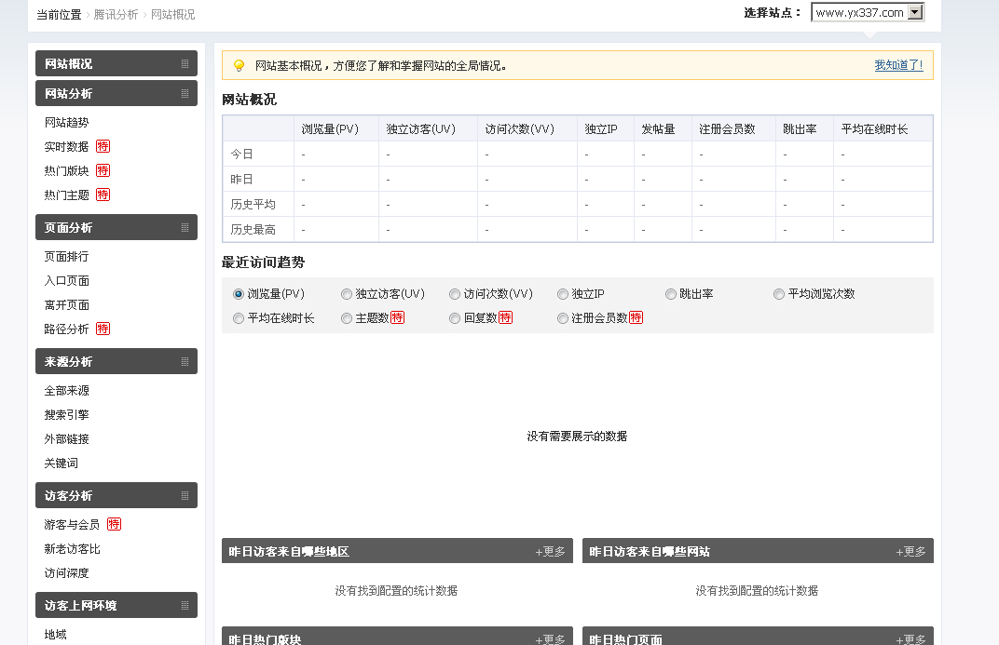Click the grip icon on 网站分析 header
Image resolution: width=999 pixels, height=645 pixels.
tap(185, 93)
